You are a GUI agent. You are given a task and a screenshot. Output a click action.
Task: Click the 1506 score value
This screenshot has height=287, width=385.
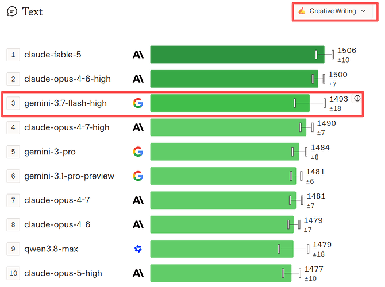point(346,51)
